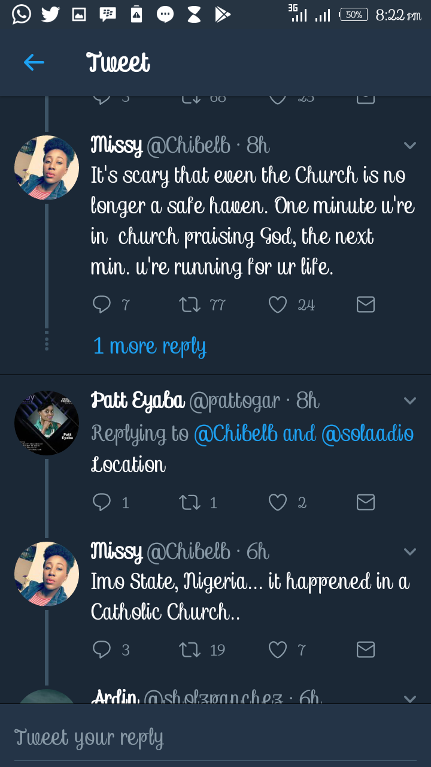Retweet Missy's 'safe haven' tweet
This screenshot has height=767, width=431.
190,305
